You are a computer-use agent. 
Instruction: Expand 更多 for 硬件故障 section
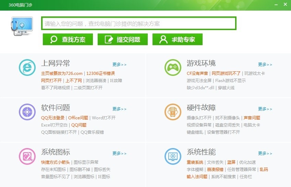click(x=265, y=109)
